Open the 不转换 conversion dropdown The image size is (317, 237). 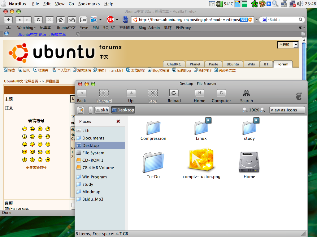tap(288, 44)
